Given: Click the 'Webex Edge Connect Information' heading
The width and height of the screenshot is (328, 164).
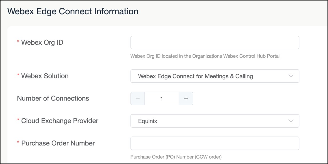Looking at the screenshot, I should click(73, 11).
